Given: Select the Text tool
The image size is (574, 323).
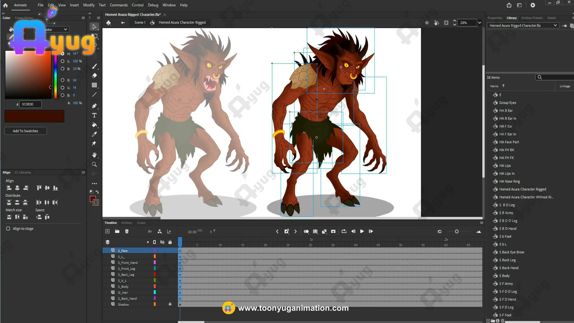Looking at the screenshot, I should [x=94, y=115].
